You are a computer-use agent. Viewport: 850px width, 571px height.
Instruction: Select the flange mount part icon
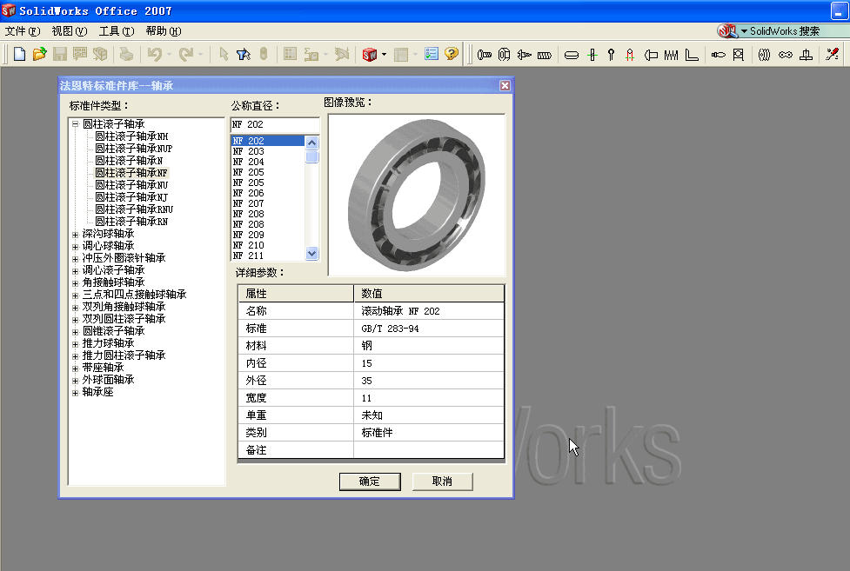[806, 55]
